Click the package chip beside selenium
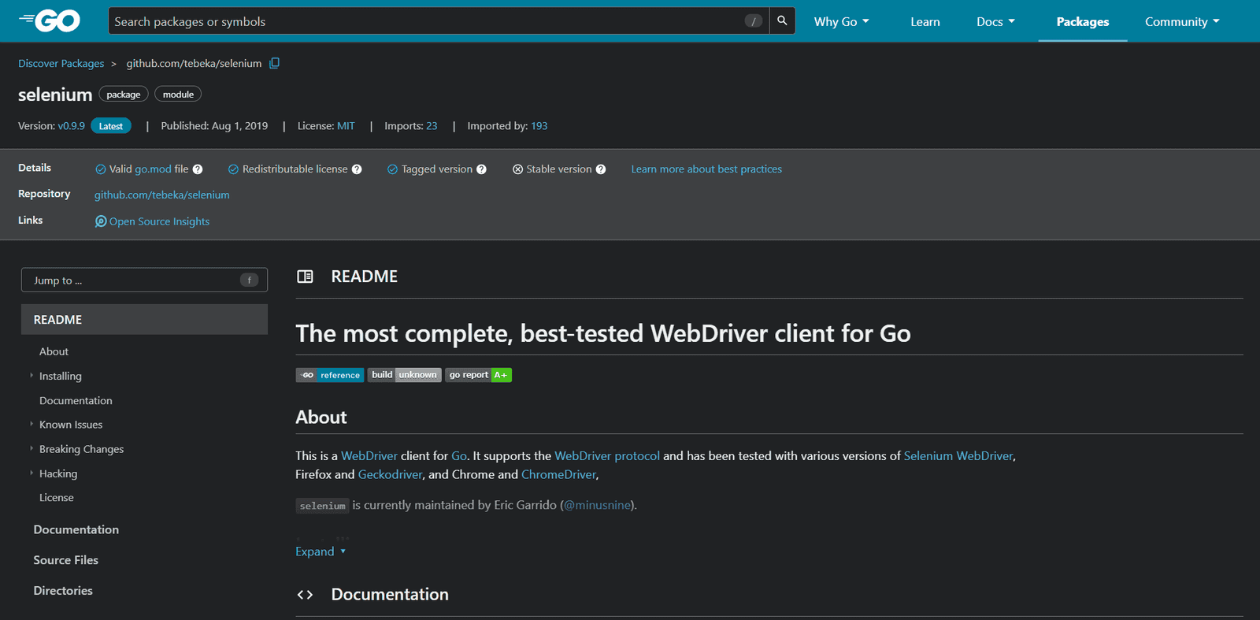This screenshot has width=1260, height=620. click(x=124, y=95)
